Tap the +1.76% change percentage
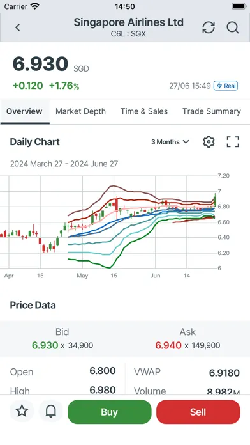 64,86
